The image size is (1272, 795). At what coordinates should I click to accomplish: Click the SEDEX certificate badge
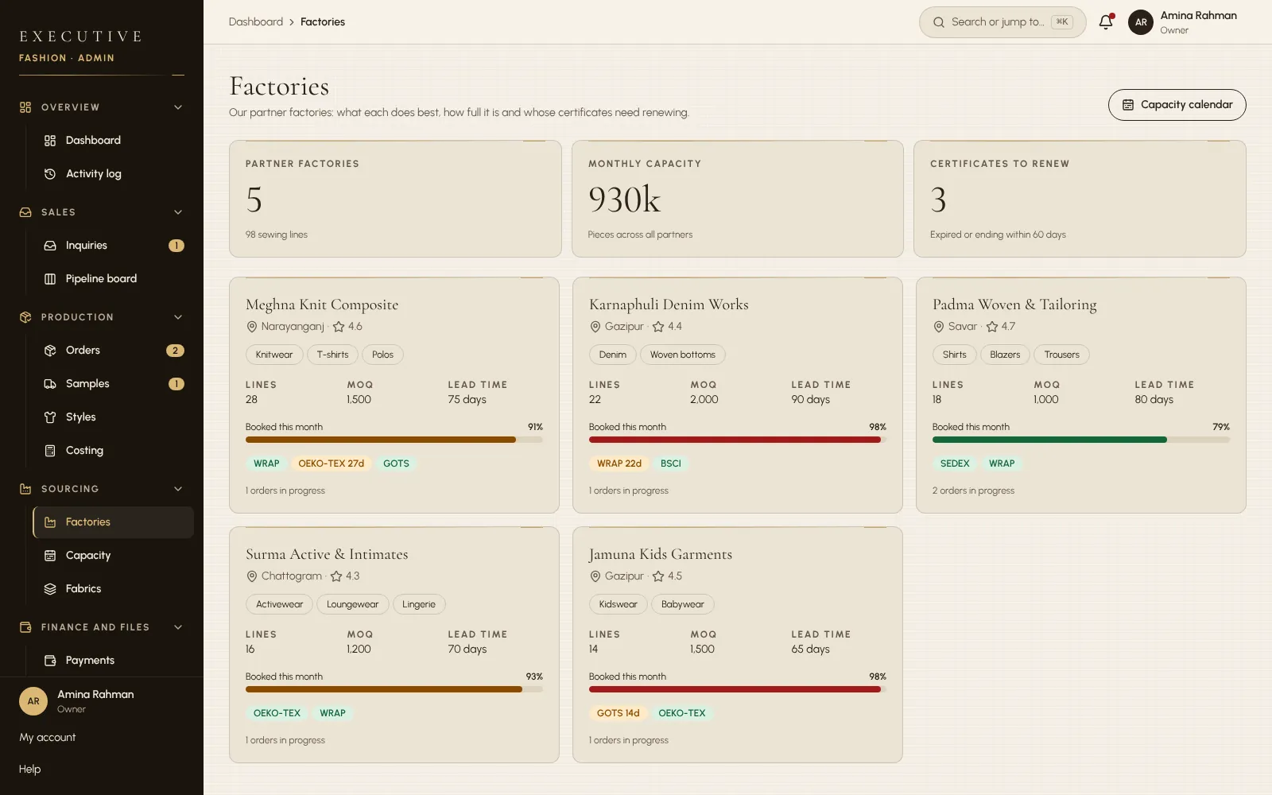[955, 463]
